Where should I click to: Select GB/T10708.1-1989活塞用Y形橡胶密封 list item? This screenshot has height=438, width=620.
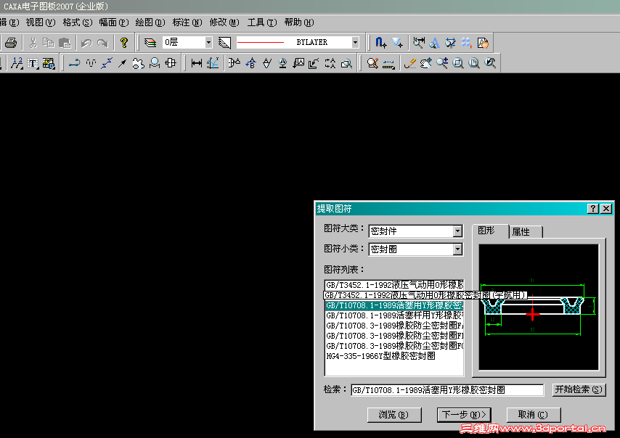tap(394, 305)
